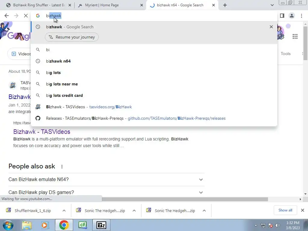
Task: Expand middle Sonic The Hedgeh zip options
Action: [134, 211]
